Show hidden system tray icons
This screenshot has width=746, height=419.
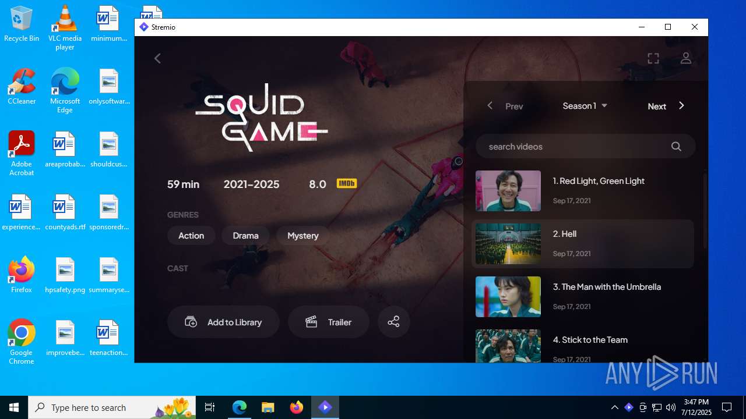pyautogui.click(x=614, y=407)
